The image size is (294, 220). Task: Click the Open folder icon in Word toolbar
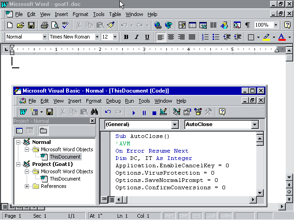(x=20, y=25)
